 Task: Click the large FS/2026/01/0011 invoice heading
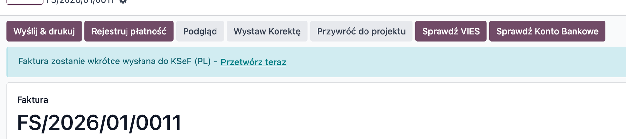coord(99,123)
